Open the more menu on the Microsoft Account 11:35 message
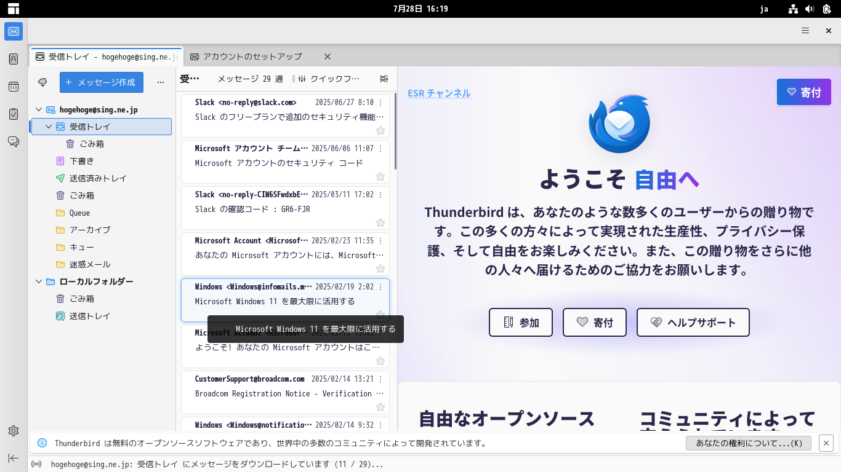This screenshot has width=841, height=472. pos(380,241)
